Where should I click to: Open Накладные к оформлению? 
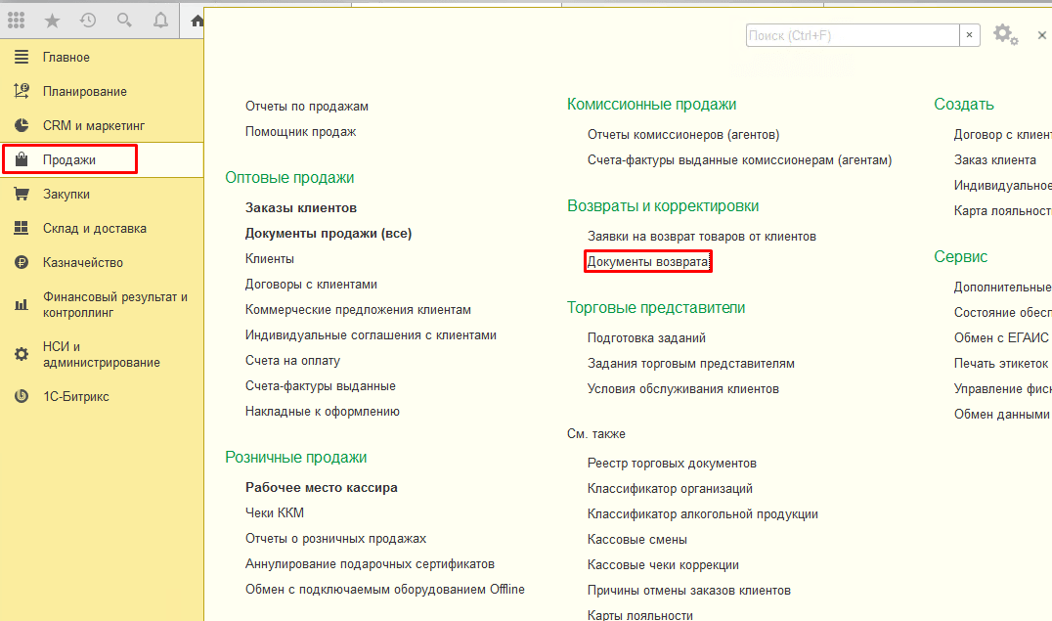(323, 412)
